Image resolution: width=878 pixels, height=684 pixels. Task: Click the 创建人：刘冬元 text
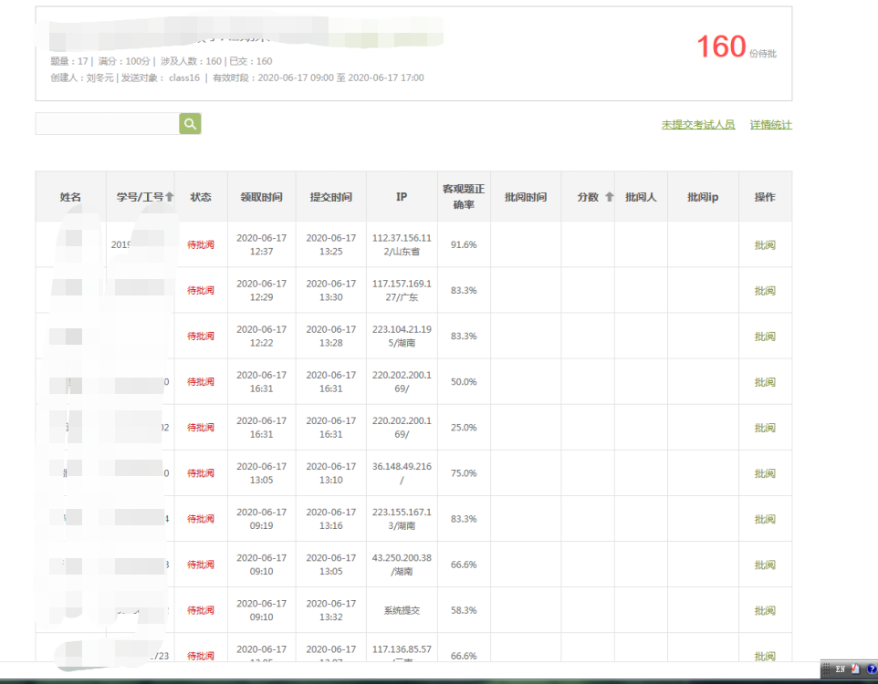[82, 78]
